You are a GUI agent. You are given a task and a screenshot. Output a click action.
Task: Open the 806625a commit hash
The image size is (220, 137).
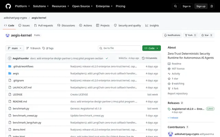tap(123, 58)
